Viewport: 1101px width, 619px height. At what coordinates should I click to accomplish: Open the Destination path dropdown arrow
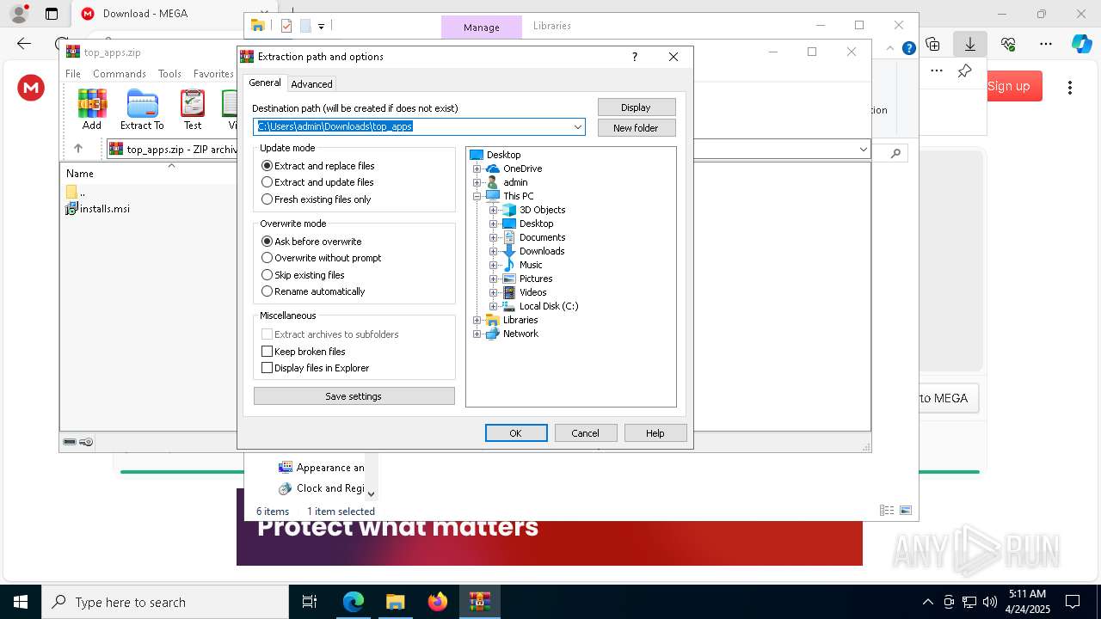578,127
